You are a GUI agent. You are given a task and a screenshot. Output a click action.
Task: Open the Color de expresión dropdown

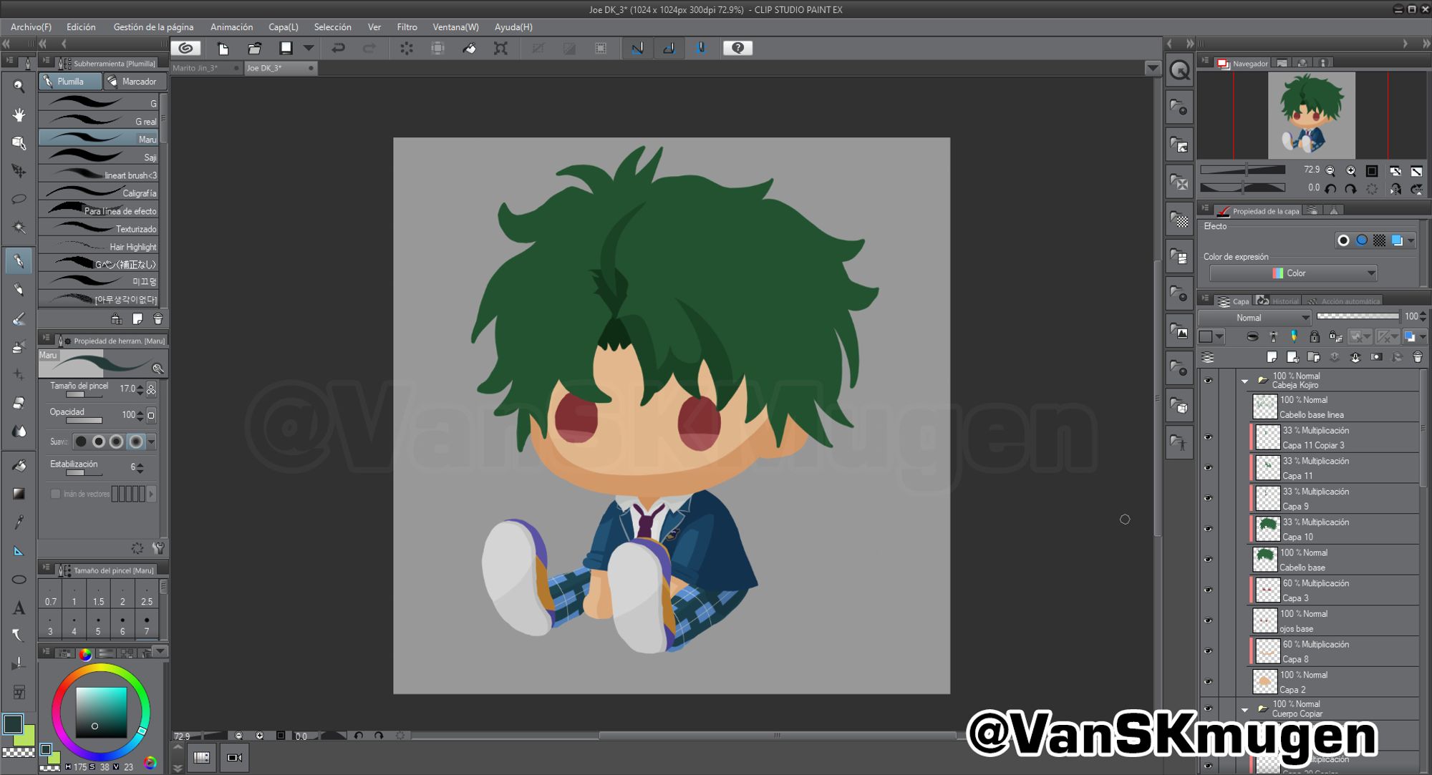point(1293,273)
